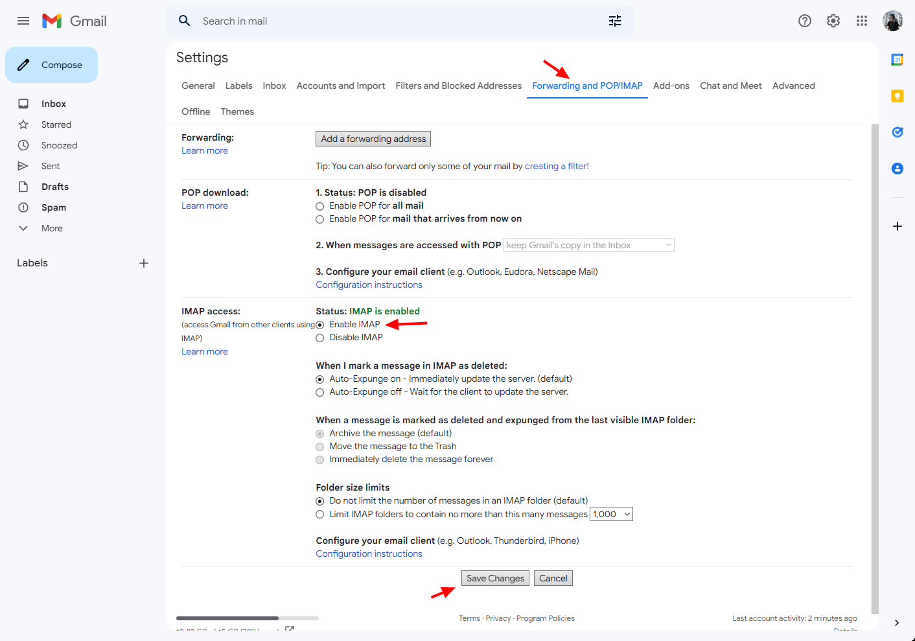Open Google Calendar in side panel
Viewport: 915px width, 641px height.
897,60
